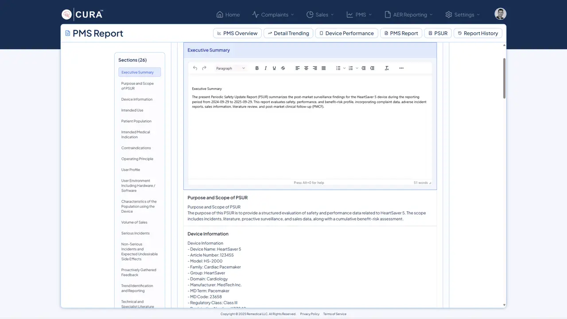Click the user profile avatar
Screen dimensions: 567x319
coord(500,14)
